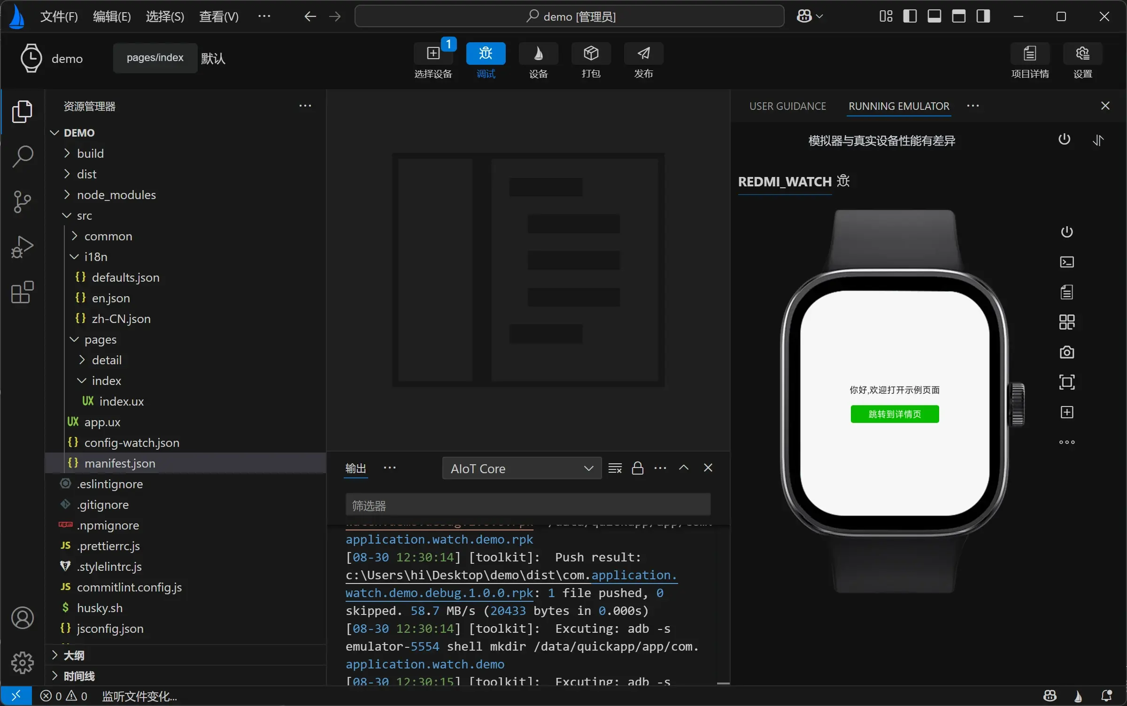Open the Explorer view in activity bar
This screenshot has height=706, width=1127.
22,112
